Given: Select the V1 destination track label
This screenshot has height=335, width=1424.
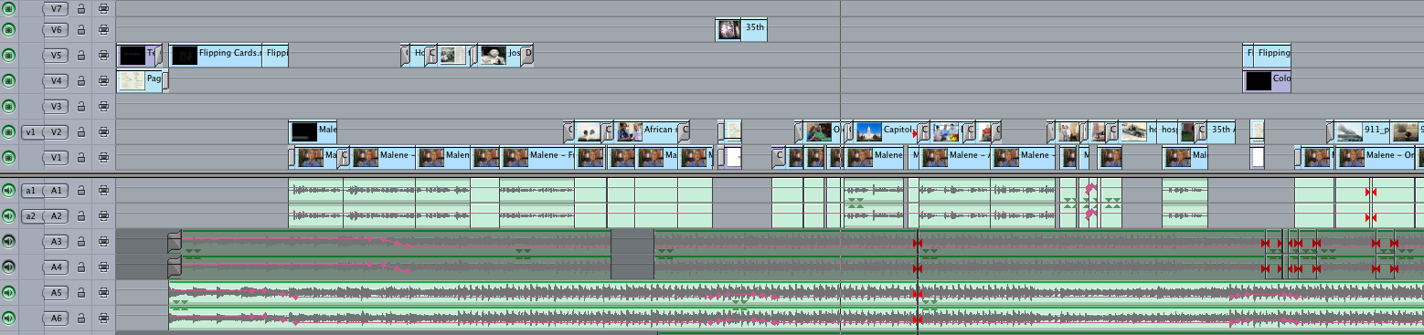Looking at the screenshot, I should pos(57,158).
